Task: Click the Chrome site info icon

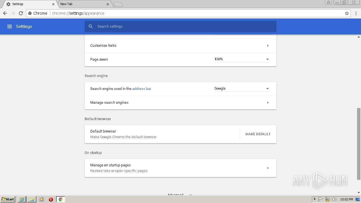Action: (x=30, y=13)
